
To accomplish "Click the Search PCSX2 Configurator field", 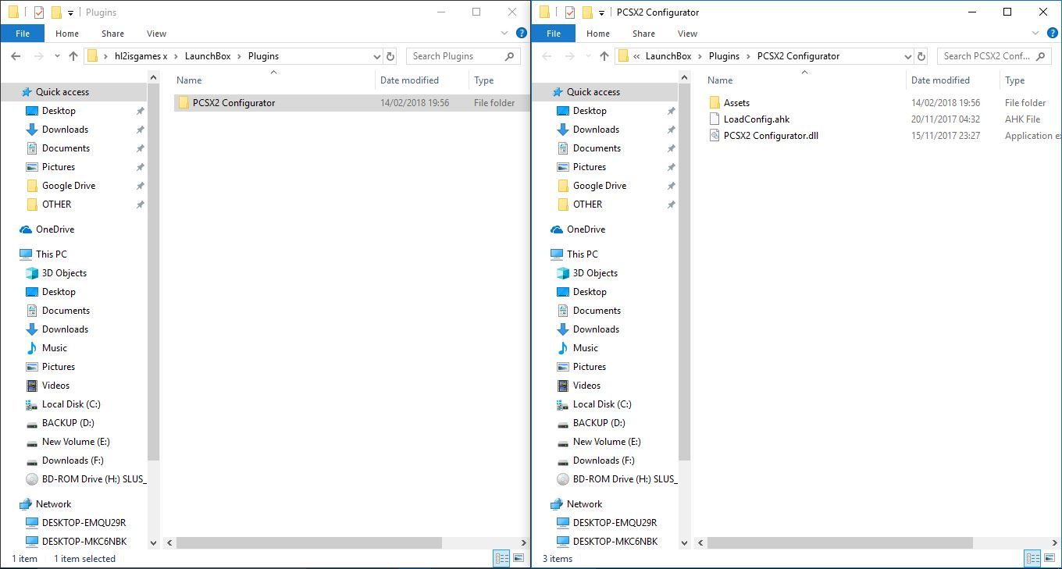I will click(x=994, y=56).
